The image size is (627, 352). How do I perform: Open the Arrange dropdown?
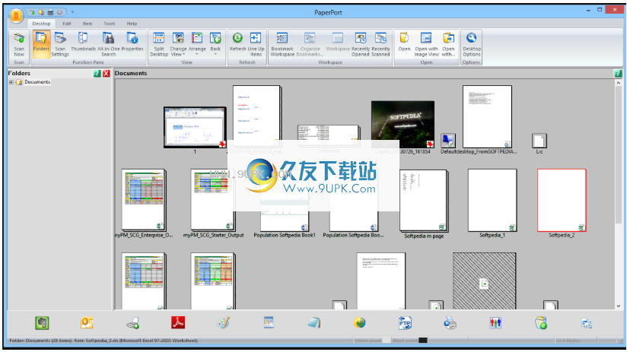point(197,43)
